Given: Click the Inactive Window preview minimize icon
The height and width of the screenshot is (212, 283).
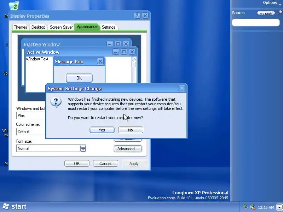Looking at the screenshot, I should [x=110, y=44].
